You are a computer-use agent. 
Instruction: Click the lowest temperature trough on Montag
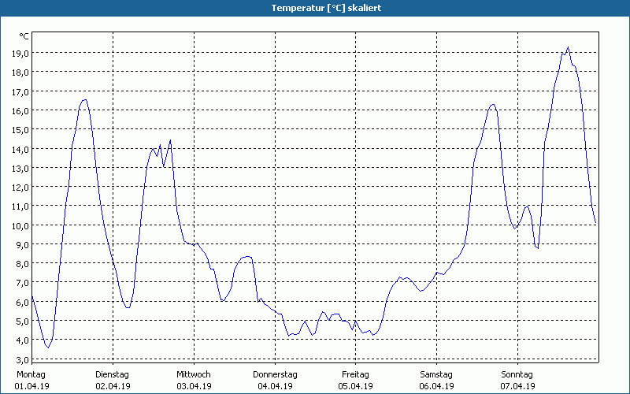point(48,348)
